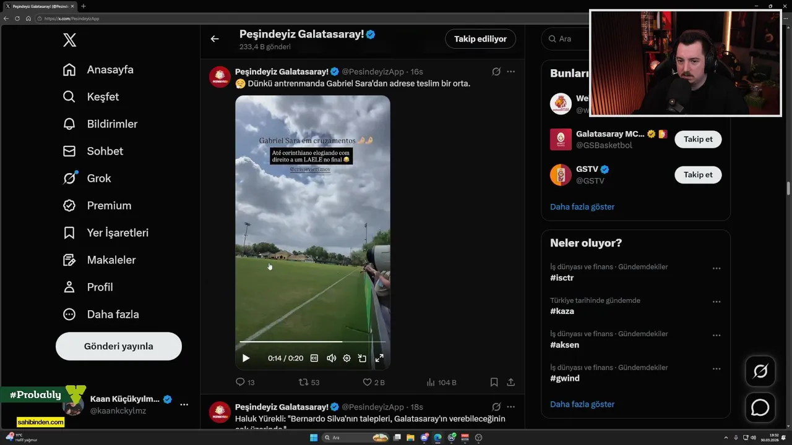This screenshot has height=445, width=792.
Task: Click Grok icon on Gabriel Sara tweet
Action: 496,72
